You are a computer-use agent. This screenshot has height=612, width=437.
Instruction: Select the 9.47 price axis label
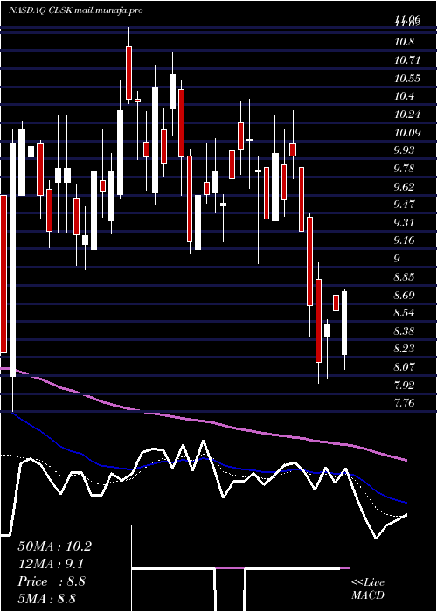pos(404,205)
